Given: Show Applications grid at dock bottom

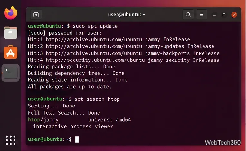Looking at the screenshot, I should pyautogui.click(x=11, y=140).
